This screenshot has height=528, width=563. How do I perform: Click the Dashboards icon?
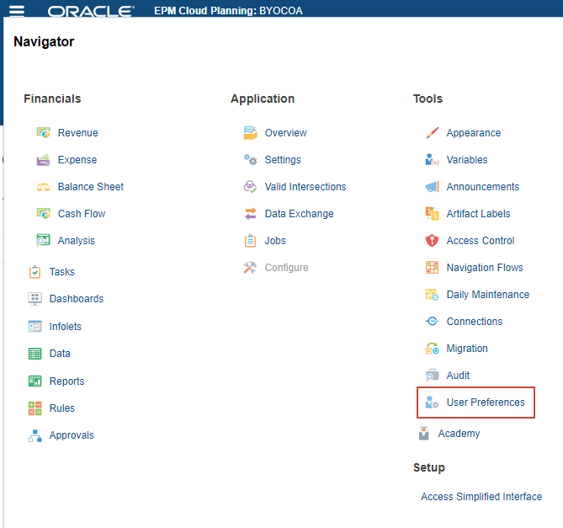[x=35, y=299]
